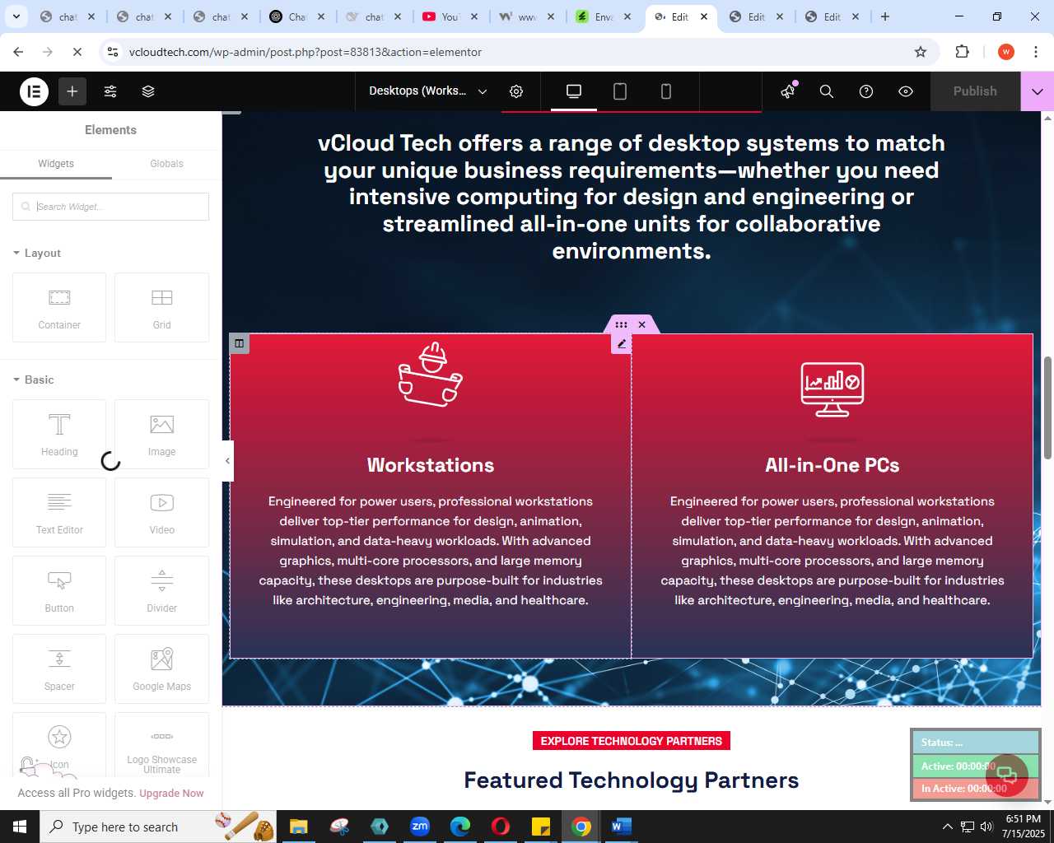
Task: Open What's New megaphone icon
Action: point(788,91)
